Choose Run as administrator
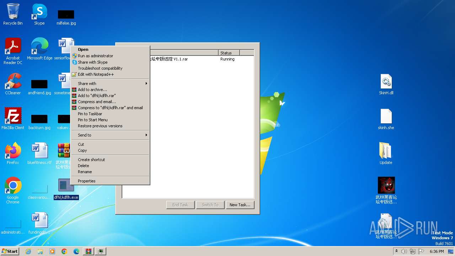This screenshot has width=455, height=256. [110, 56]
